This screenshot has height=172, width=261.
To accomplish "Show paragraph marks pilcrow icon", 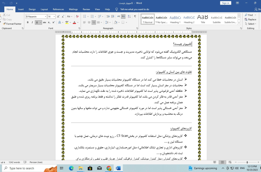I will [x=135, y=16].
